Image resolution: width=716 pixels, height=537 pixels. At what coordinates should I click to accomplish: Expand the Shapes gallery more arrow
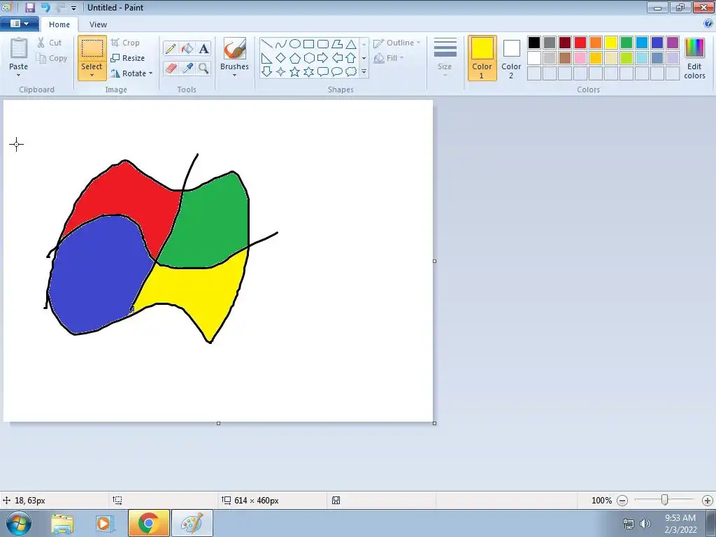pos(364,72)
